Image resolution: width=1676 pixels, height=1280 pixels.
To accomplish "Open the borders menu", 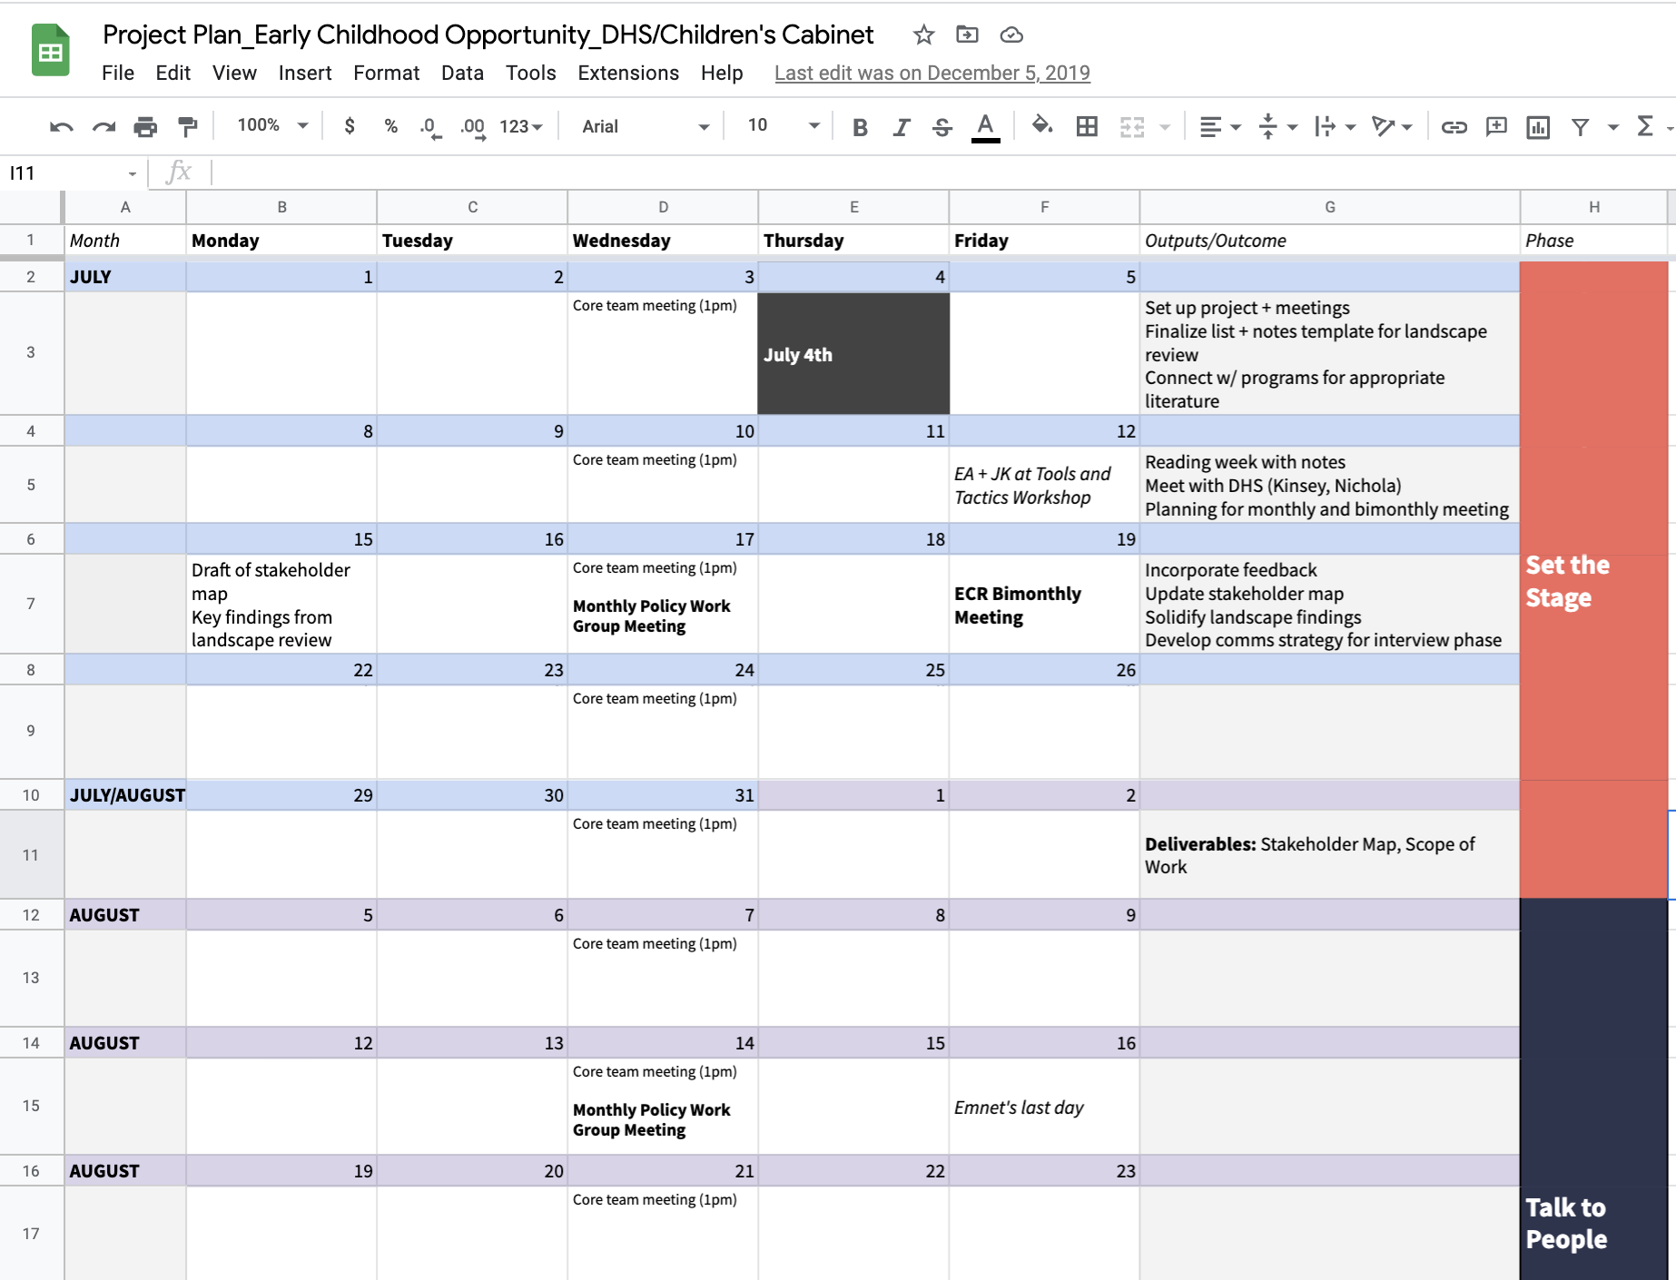I will pos(1087,127).
